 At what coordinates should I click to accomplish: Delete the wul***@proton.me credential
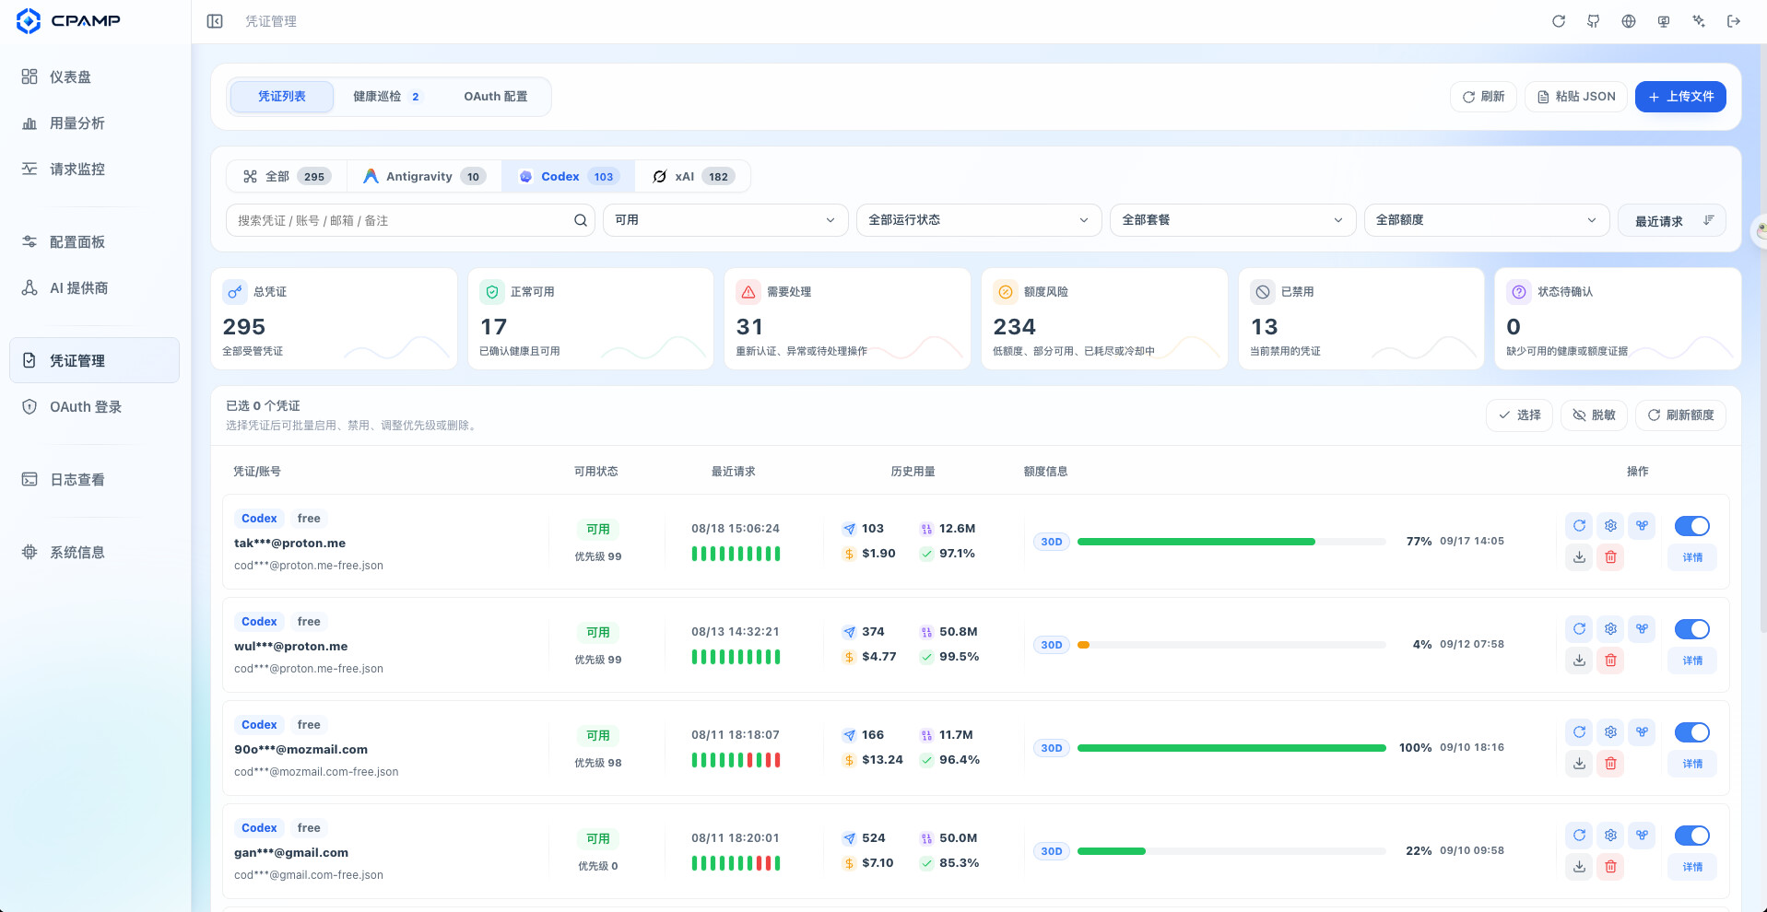pyautogui.click(x=1610, y=661)
